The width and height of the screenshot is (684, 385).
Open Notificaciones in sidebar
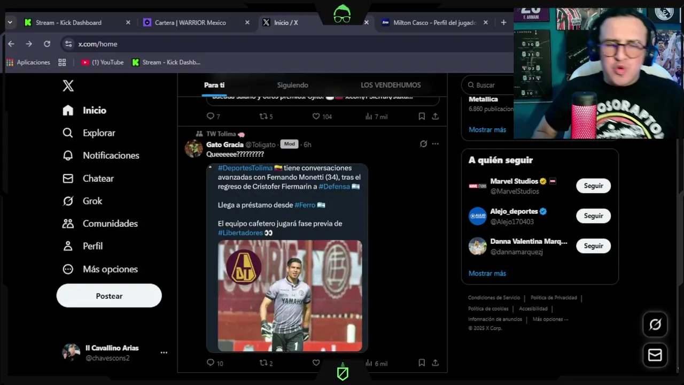[x=100, y=156]
